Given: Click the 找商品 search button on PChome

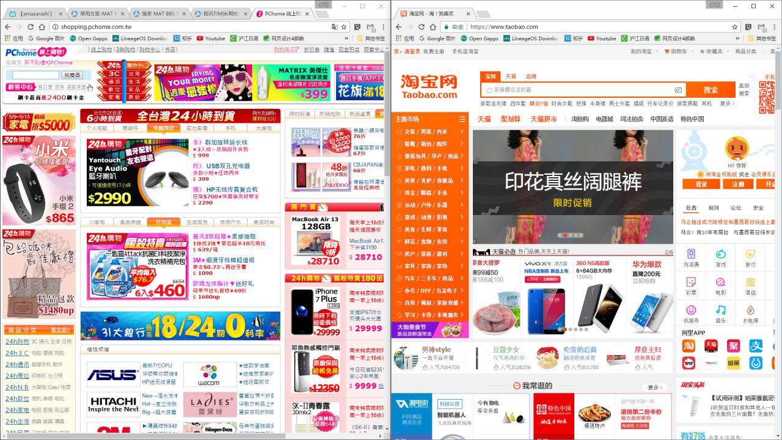Looking at the screenshot, I should click(x=72, y=75).
